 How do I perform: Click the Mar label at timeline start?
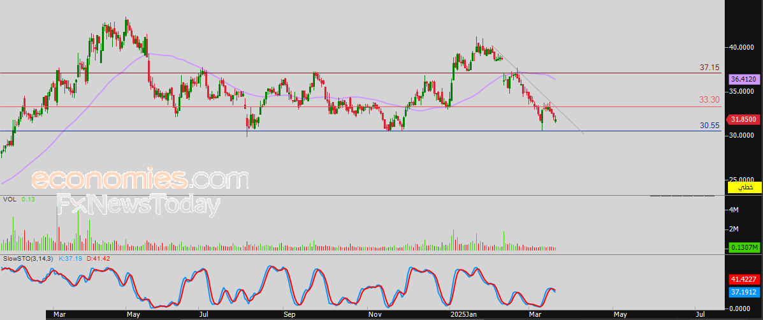[59, 315]
